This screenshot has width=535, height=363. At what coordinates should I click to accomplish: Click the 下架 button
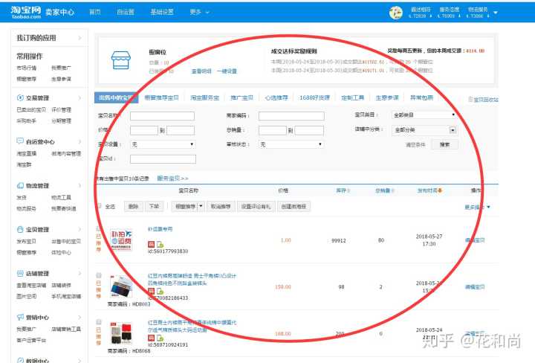(x=155, y=206)
